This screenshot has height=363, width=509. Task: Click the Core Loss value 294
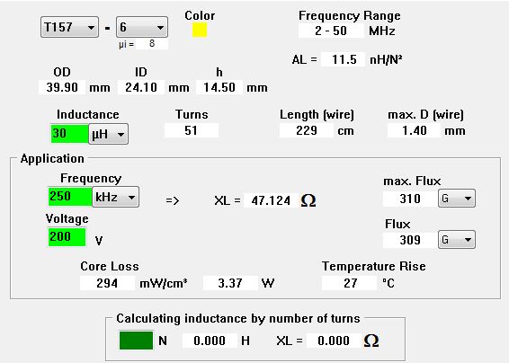click(107, 283)
